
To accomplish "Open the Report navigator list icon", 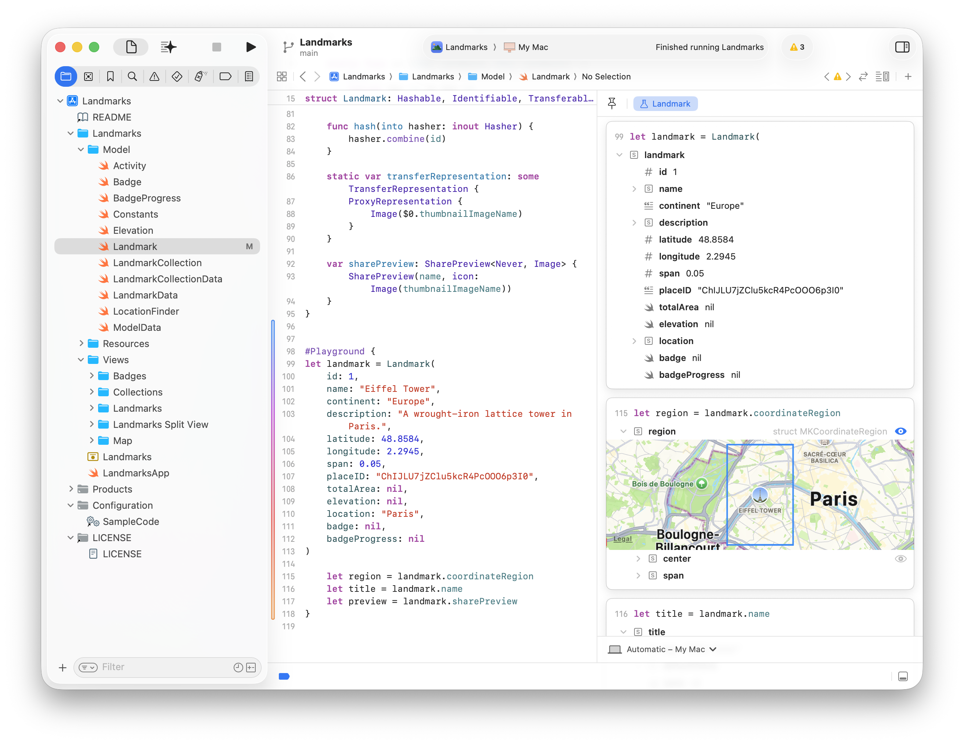I will pyautogui.click(x=249, y=76).
